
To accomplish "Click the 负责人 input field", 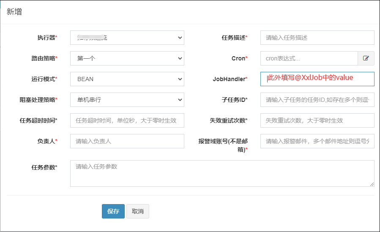I will (127, 141).
